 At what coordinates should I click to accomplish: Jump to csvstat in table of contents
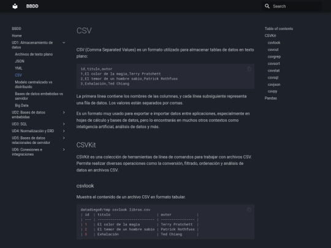pyautogui.click(x=273, y=70)
